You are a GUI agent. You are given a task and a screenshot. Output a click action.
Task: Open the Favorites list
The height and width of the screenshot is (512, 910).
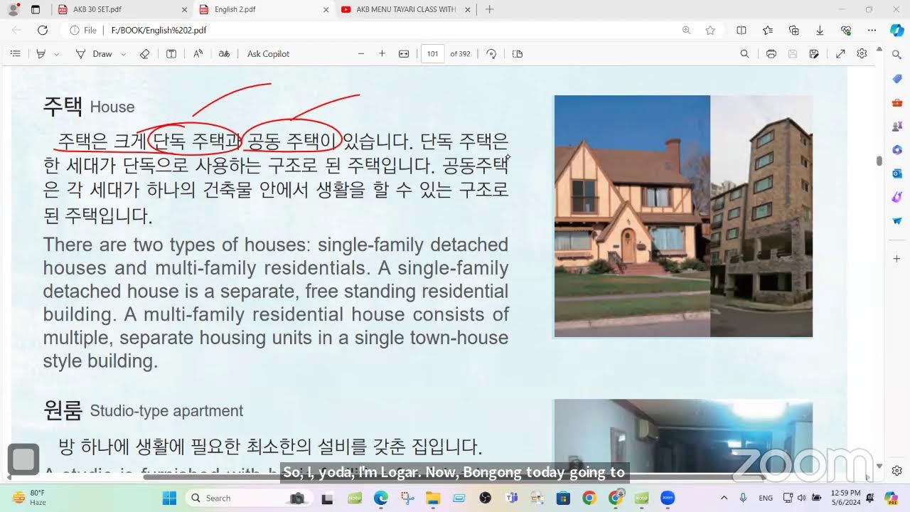[768, 31]
